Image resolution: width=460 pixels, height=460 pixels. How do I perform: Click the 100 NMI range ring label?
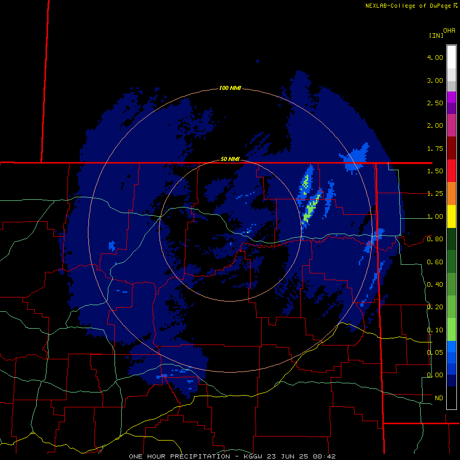click(x=230, y=88)
